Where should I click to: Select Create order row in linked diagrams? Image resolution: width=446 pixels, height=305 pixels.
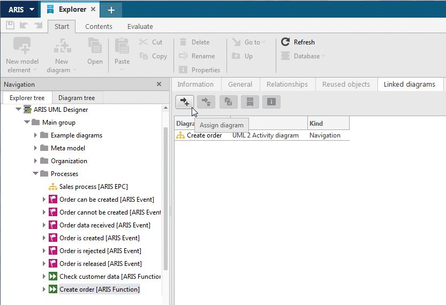click(x=262, y=135)
